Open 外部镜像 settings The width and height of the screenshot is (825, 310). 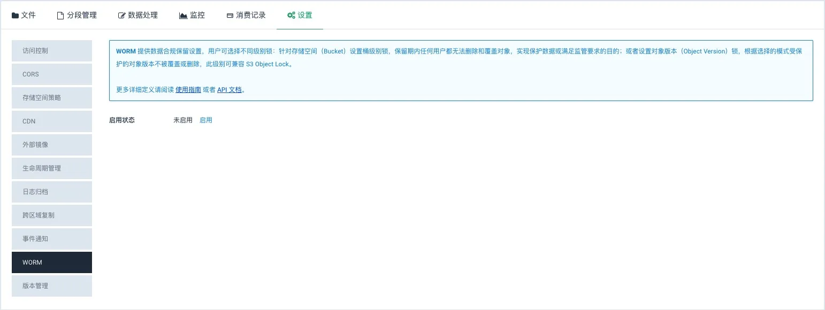[52, 145]
